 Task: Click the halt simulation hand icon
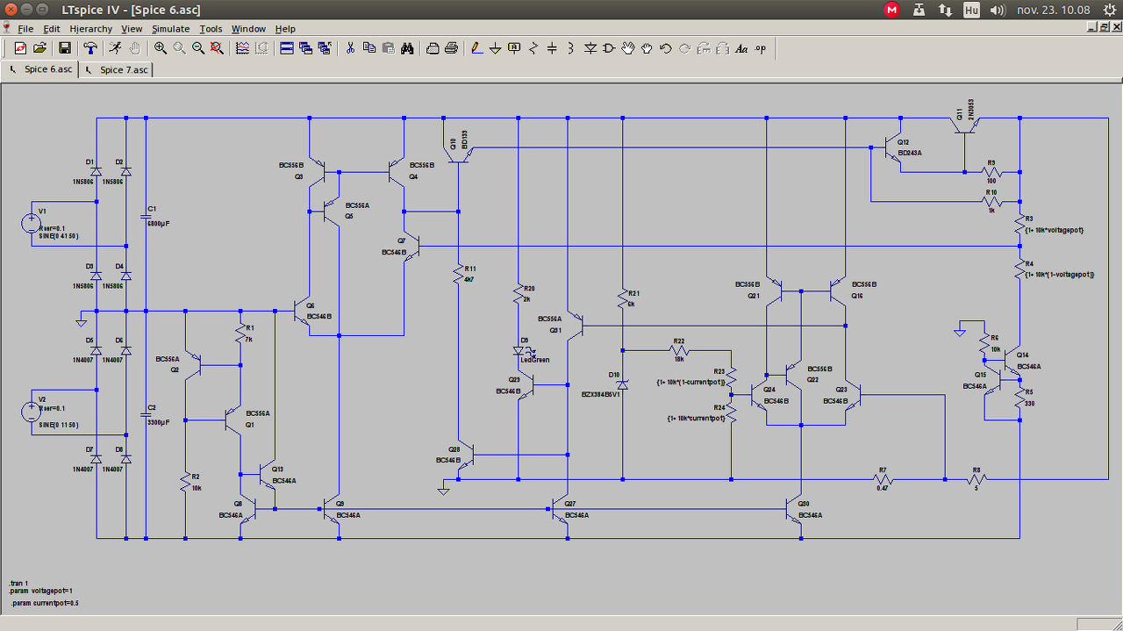tap(135, 48)
